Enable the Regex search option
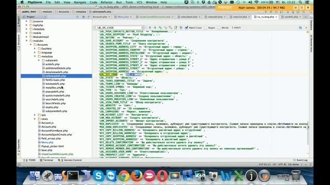This screenshot has width=330, height=185. 206,28
